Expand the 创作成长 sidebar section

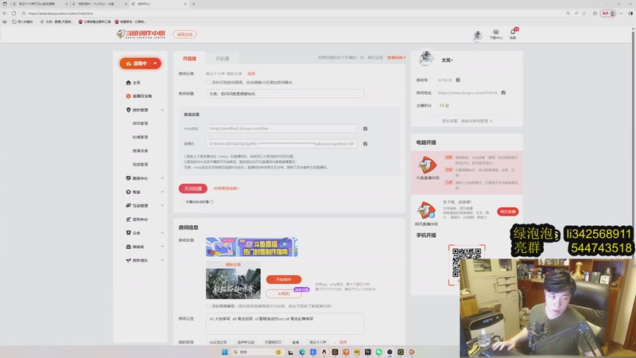(x=162, y=260)
